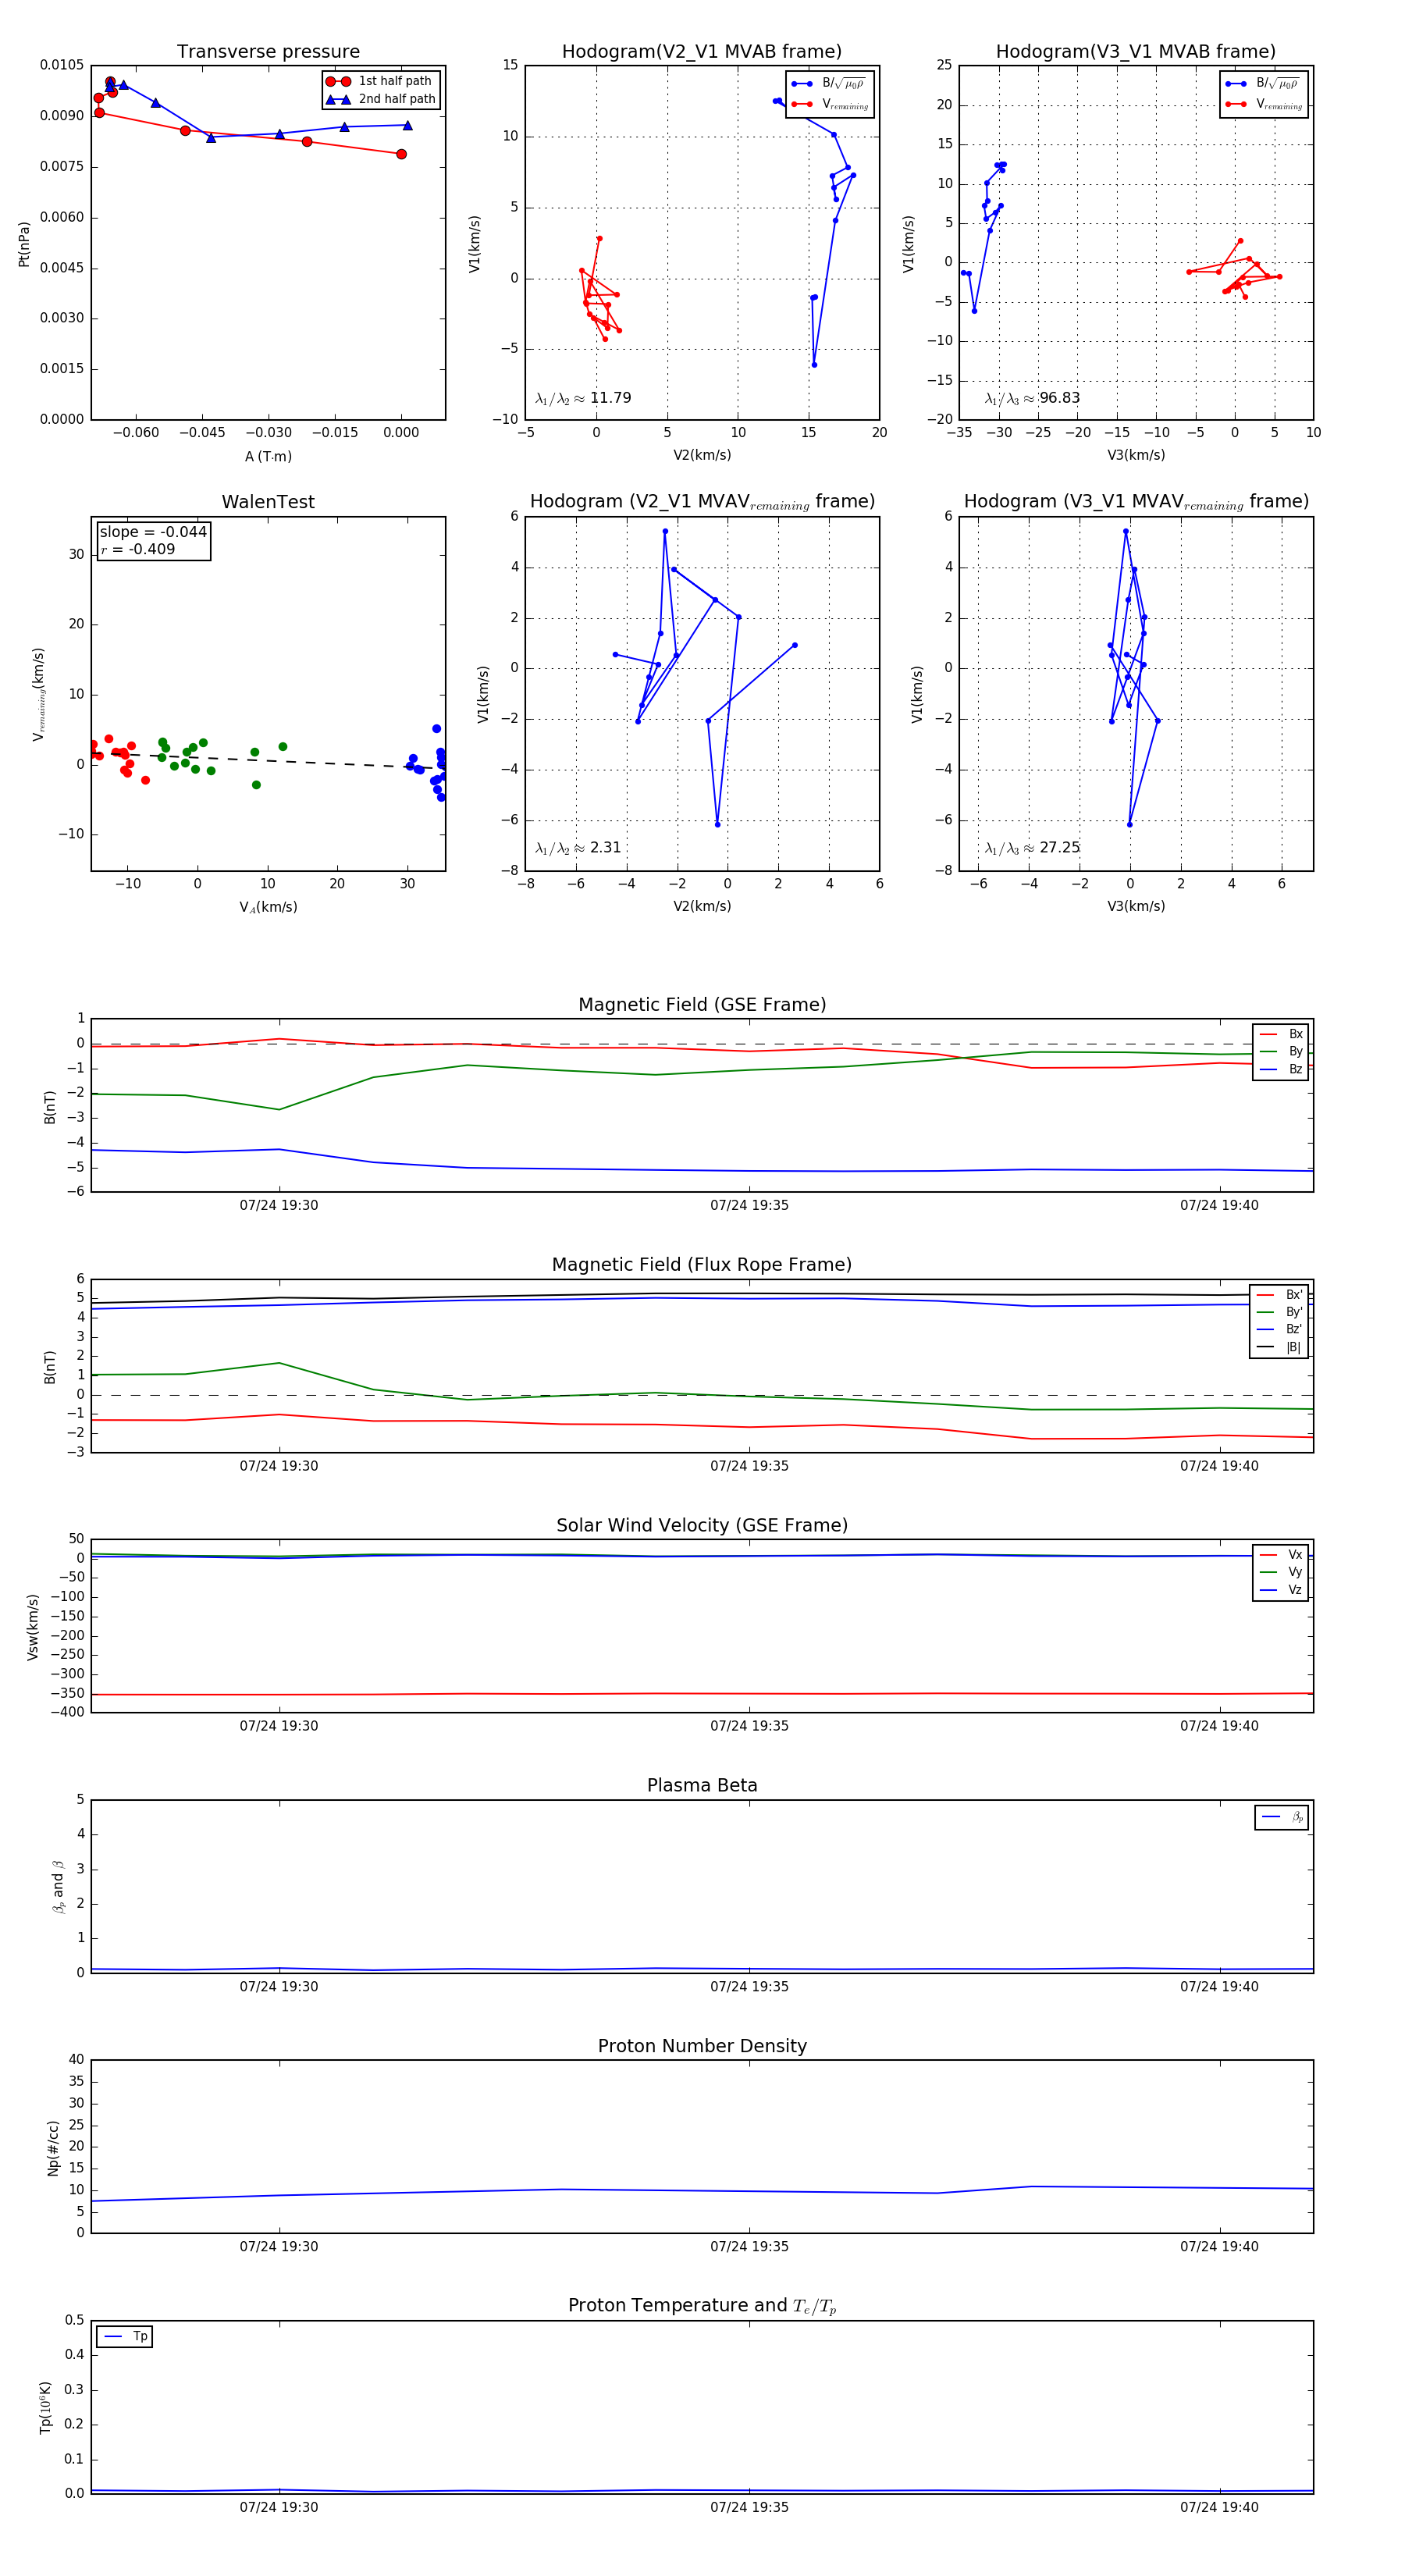Click the 'Vy' legend entry in solar wind plot

[x=1281, y=1572]
